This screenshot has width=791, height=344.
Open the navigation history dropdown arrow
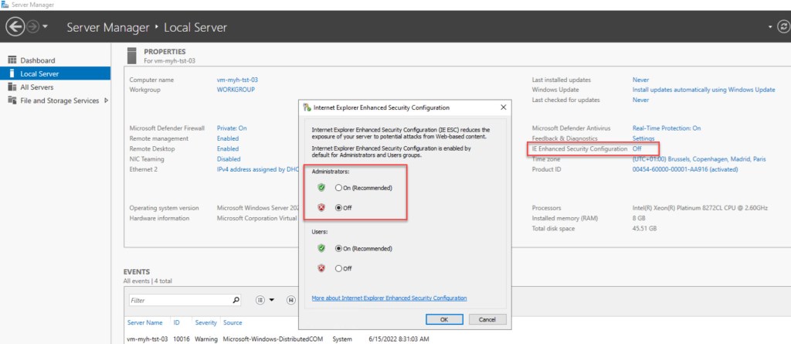click(x=46, y=27)
